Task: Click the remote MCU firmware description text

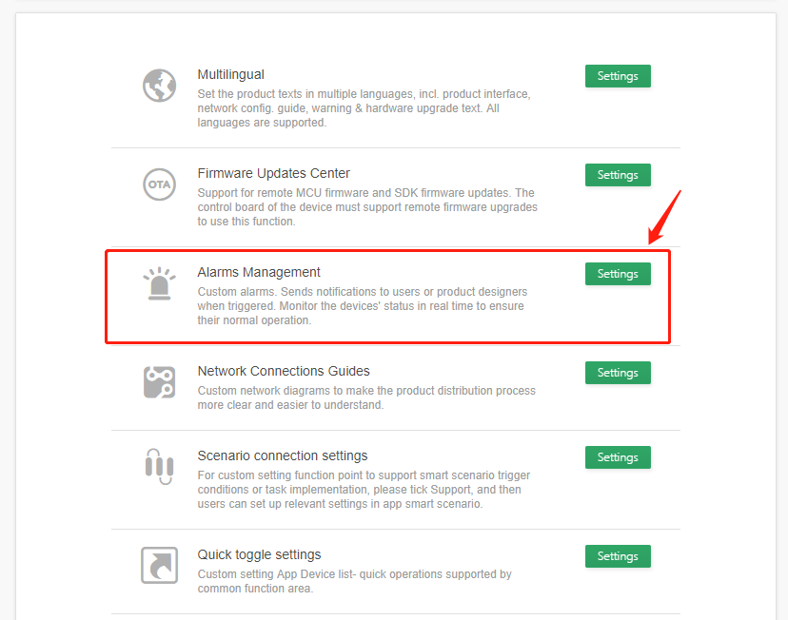Action: (367, 207)
